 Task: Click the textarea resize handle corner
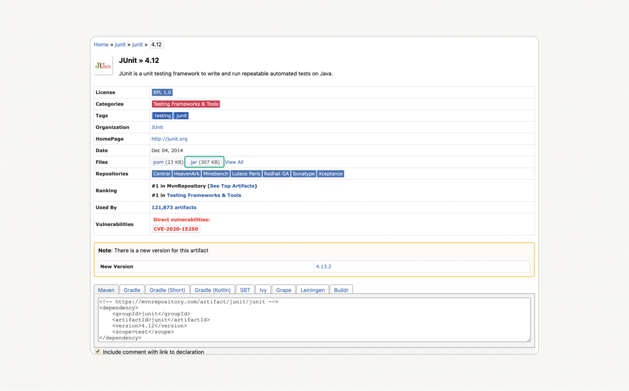click(528, 339)
